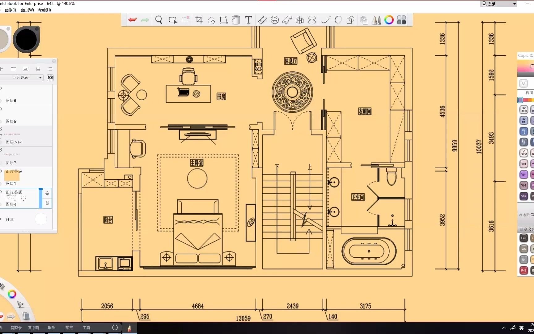Click 答题卡 in the bottom bar
This screenshot has width=534, height=334.
click(x=16, y=328)
